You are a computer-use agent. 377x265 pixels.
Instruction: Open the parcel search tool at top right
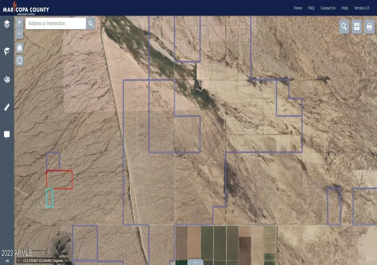(344, 26)
